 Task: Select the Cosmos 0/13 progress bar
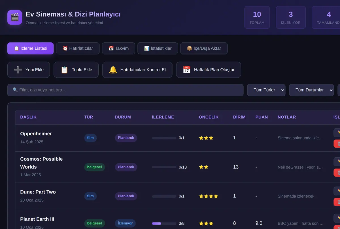[x=164, y=167]
